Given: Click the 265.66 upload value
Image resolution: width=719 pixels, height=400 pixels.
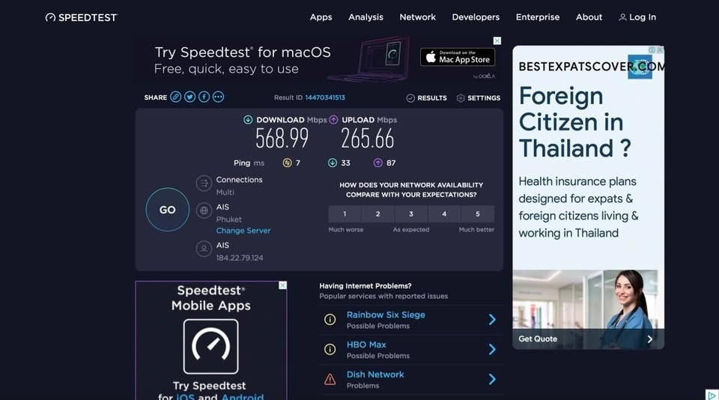Looking at the screenshot, I should [x=367, y=139].
